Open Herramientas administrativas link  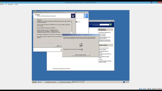105,32
